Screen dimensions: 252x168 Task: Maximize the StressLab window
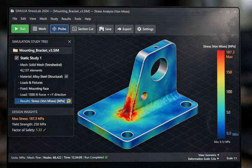pos(228,12)
